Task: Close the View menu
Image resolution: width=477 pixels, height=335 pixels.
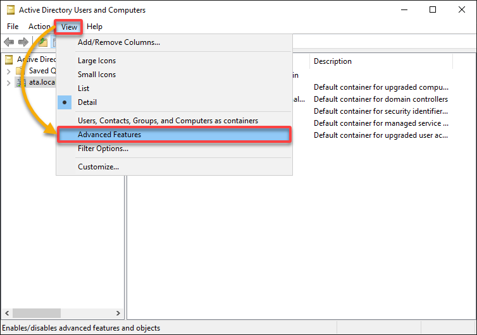Action: [x=69, y=27]
